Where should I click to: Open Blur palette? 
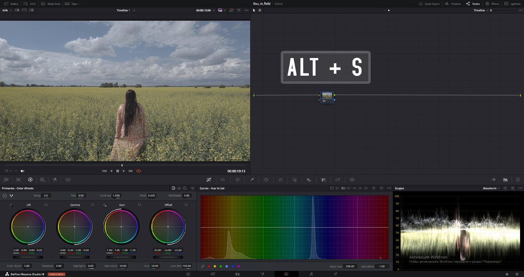(309, 179)
